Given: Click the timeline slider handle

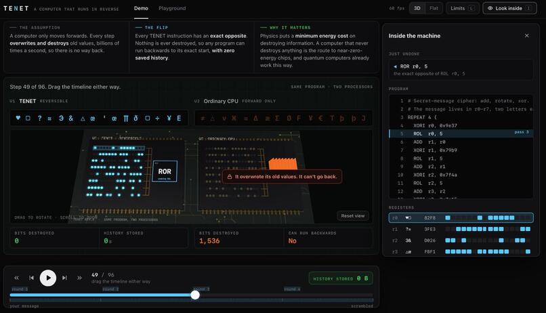Looking at the screenshot, I should click(x=195, y=295).
